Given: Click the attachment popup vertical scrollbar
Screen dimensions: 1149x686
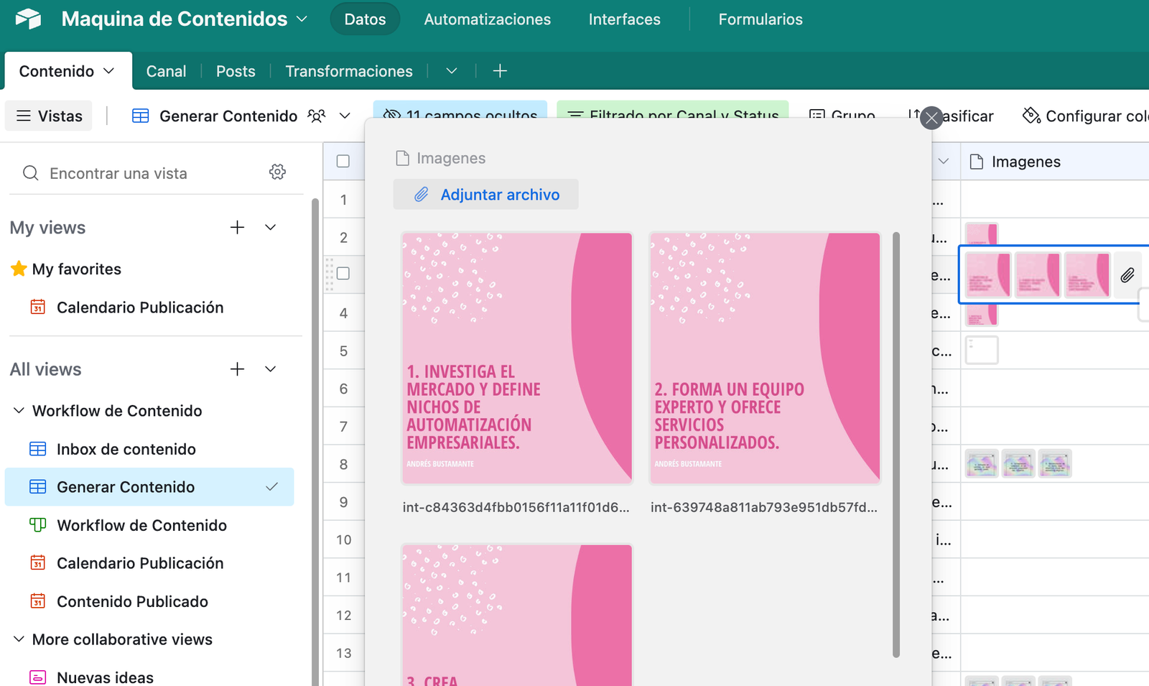Looking at the screenshot, I should click(x=896, y=444).
